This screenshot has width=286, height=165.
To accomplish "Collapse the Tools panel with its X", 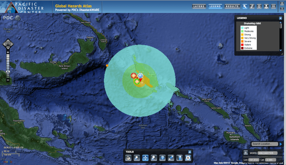I will [x=189, y=152].
